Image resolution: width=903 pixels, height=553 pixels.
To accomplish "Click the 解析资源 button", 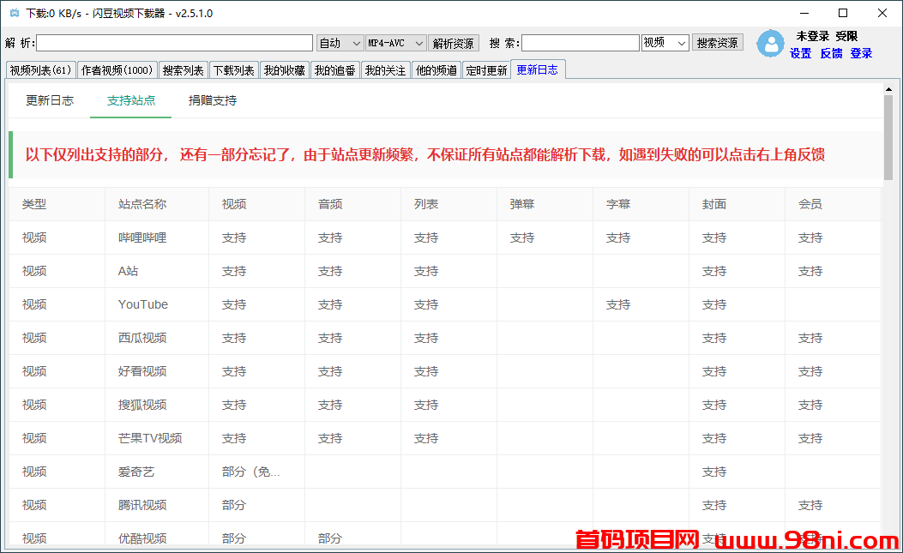I will (453, 43).
